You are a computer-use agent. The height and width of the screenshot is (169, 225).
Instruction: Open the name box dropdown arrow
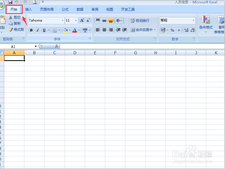[36, 46]
